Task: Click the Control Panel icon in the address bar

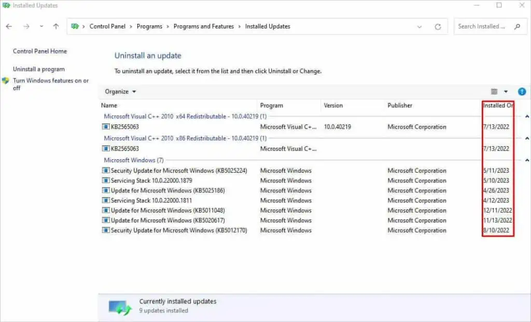Action: pos(76,26)
